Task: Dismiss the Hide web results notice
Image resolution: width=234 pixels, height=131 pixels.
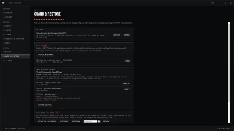Action: click(x=127, y=35)
